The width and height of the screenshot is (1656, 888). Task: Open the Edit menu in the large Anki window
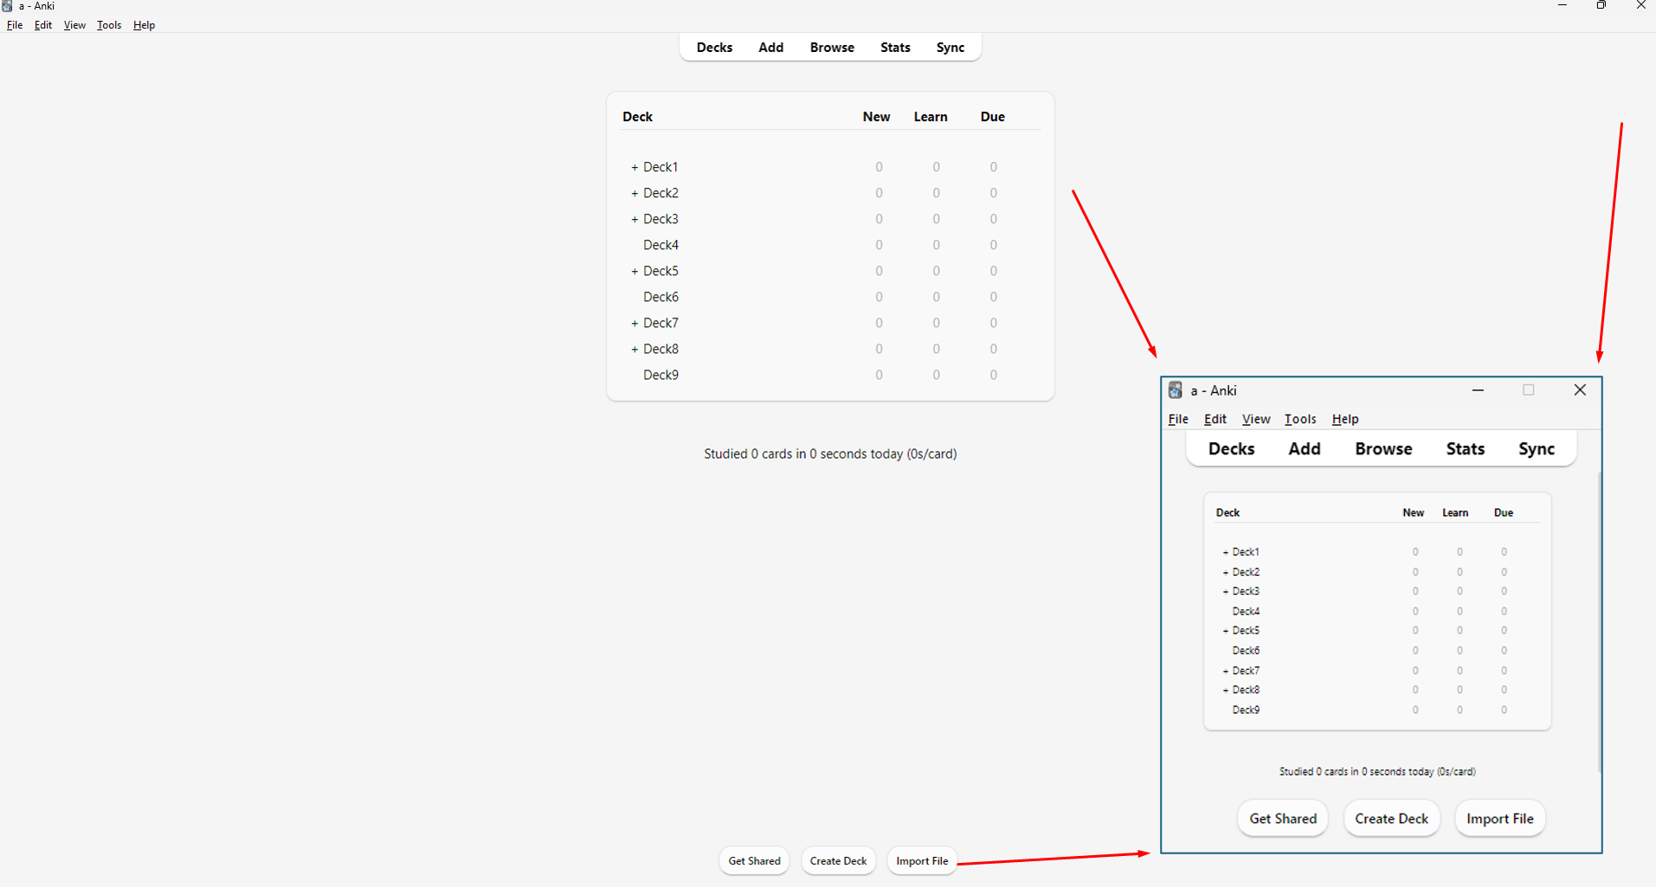tap(43, 25)
